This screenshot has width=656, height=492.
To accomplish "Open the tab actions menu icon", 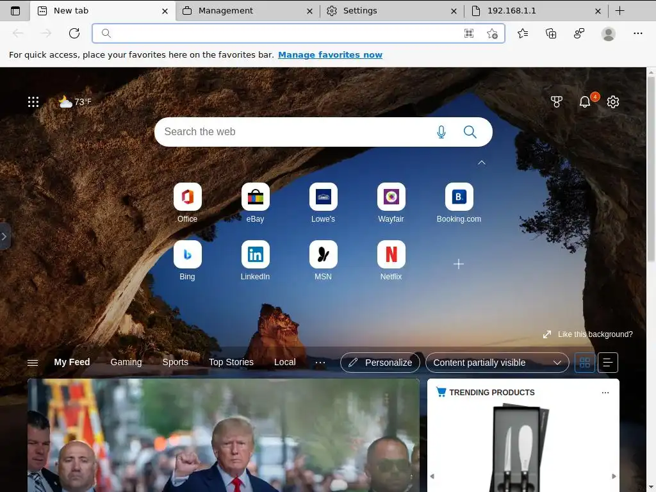I will coord(15,11).
